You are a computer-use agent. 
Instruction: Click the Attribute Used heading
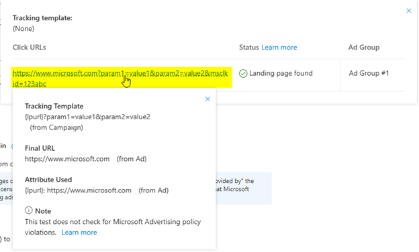pyautogui.click(x=48, y=180)
